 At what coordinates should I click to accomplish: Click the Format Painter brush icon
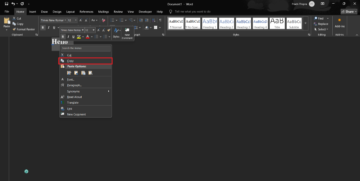(x=14, y=29)
